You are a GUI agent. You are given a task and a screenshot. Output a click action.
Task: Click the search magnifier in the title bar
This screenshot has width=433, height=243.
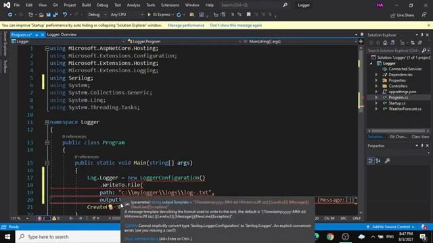[285, 5]
